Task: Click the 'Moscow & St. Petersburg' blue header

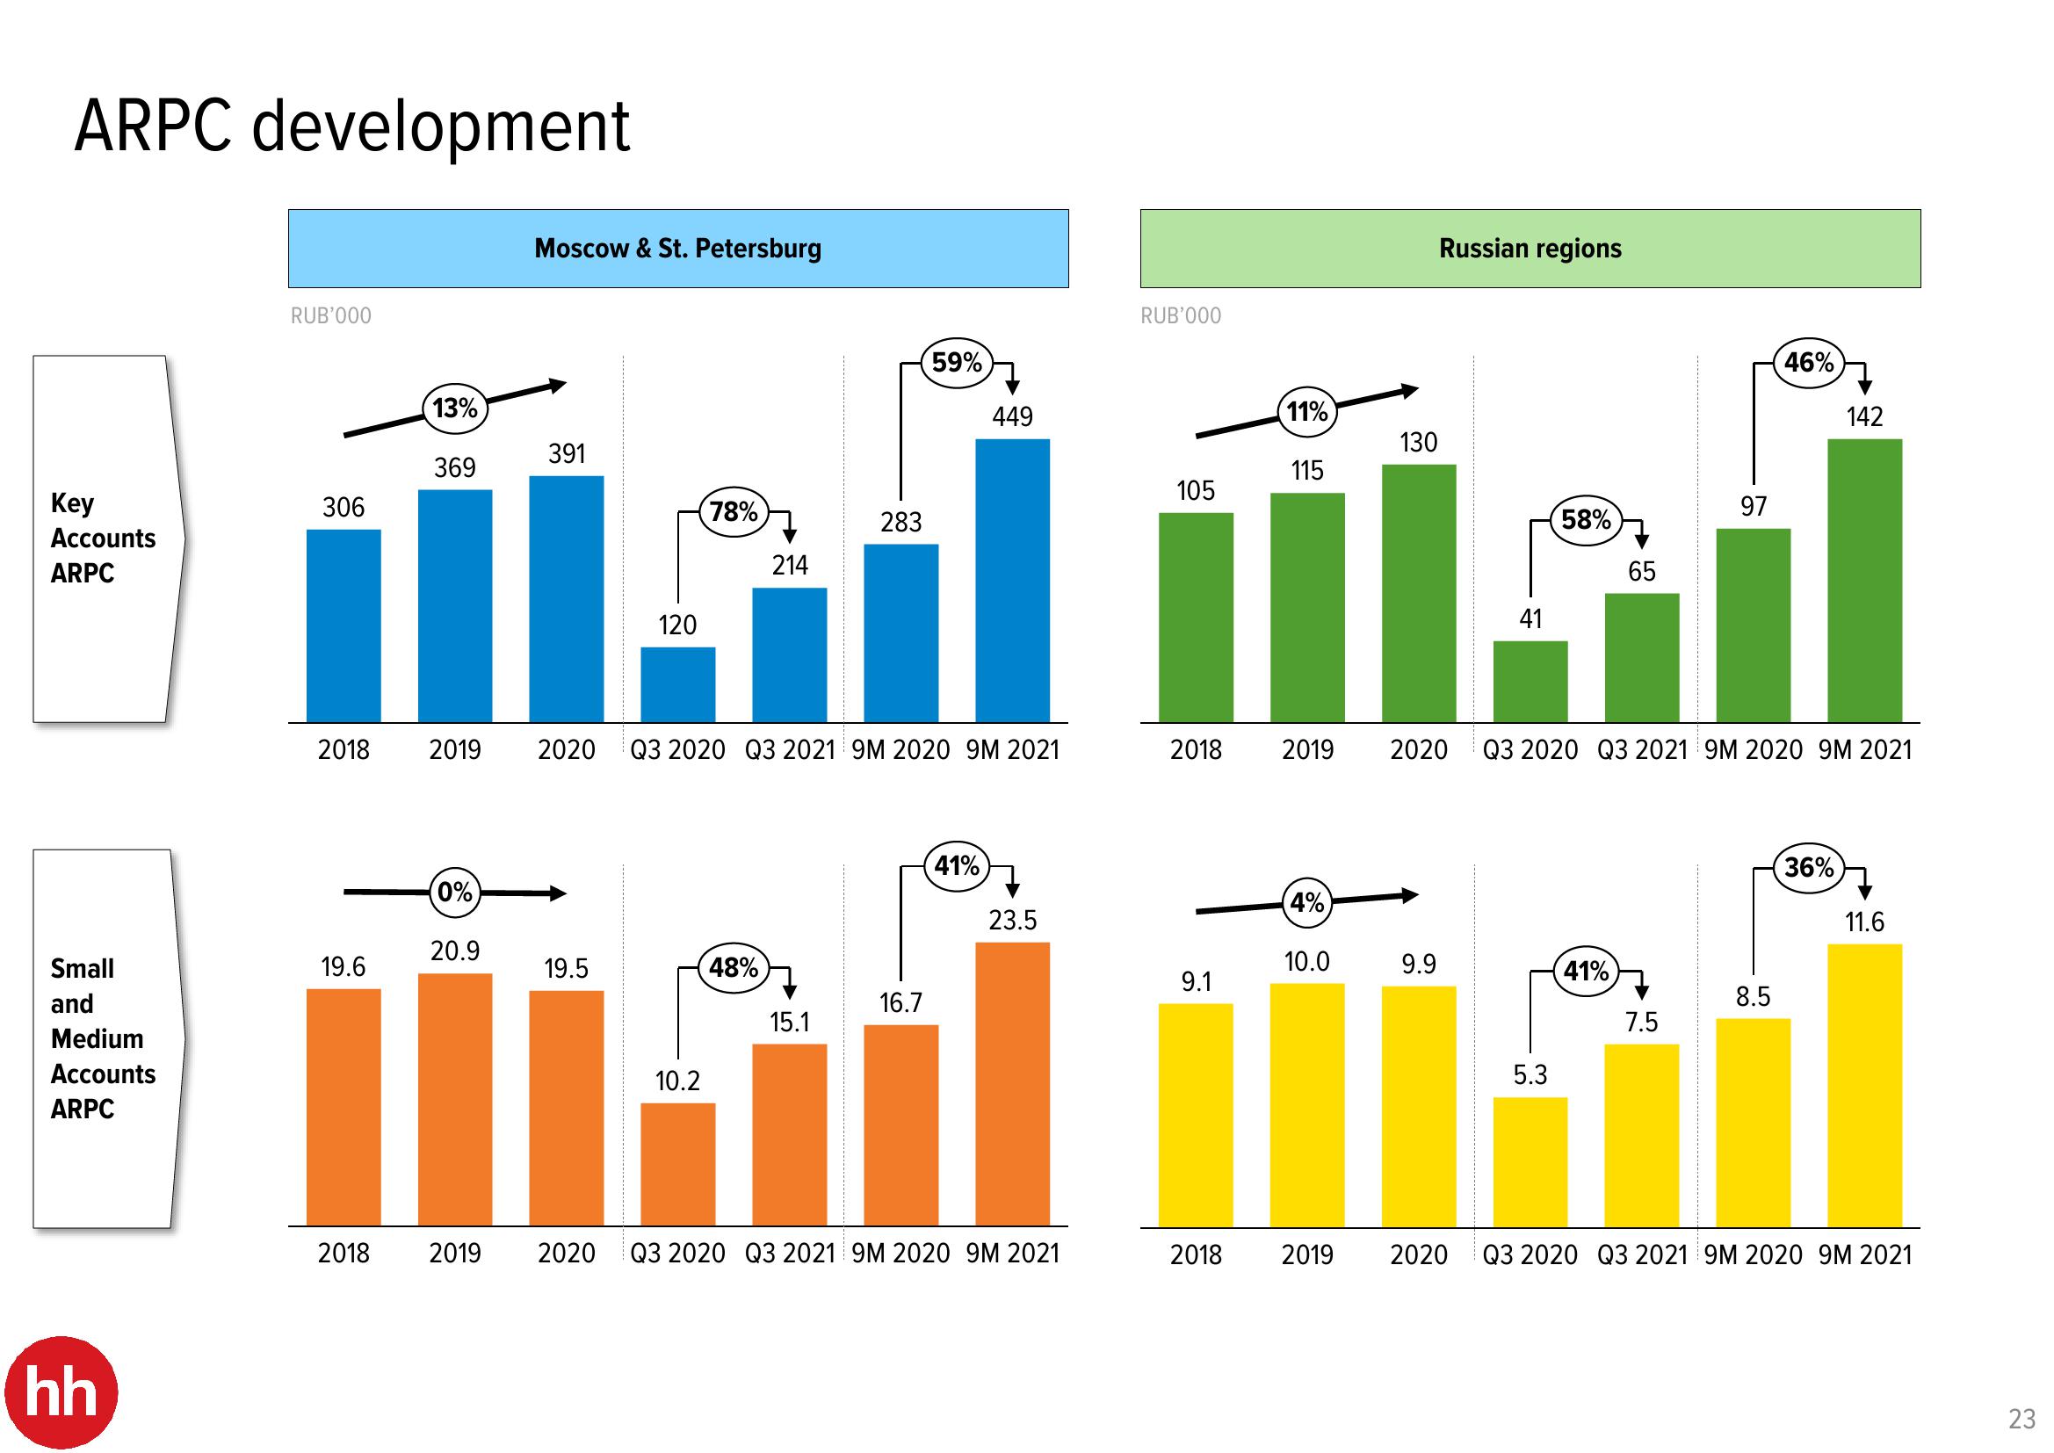Action: [678, 249]
